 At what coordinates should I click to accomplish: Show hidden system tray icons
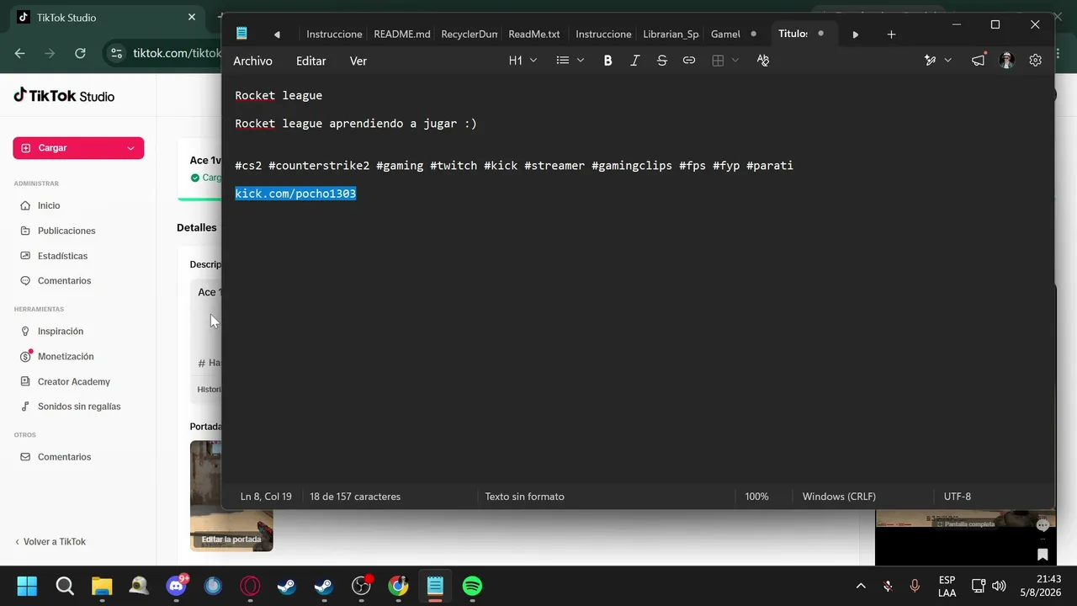pyautogui.click(x=861, y=586)
